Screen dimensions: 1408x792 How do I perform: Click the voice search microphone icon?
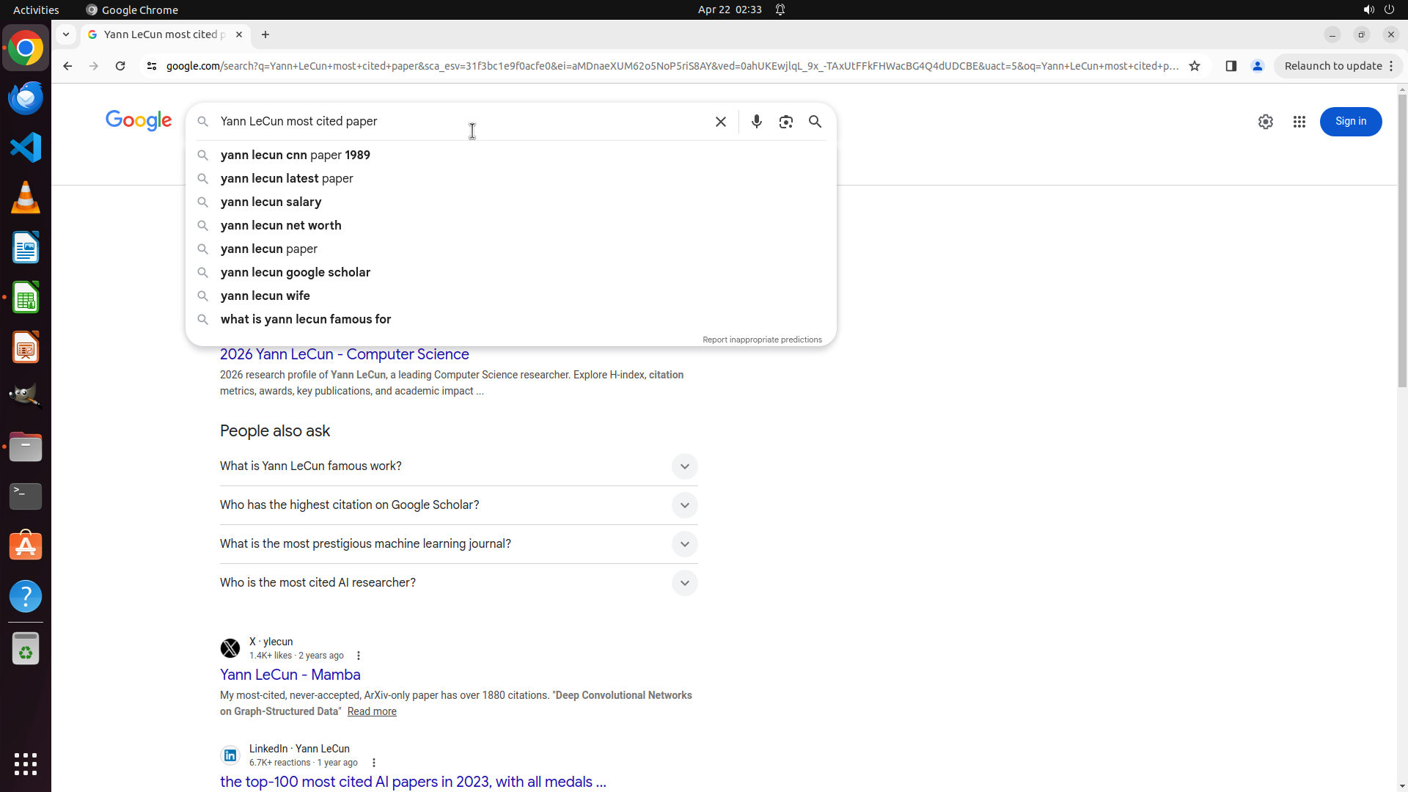click(x=756, y=122)
